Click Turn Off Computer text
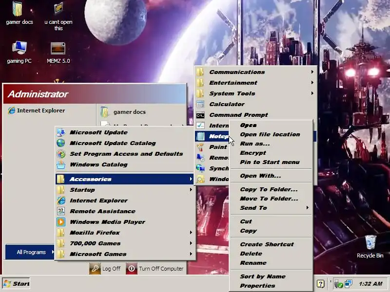The image size is (390, 292). 161,269
